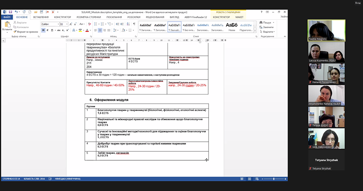This screenshot has height=191, width=363.
Task: Select Larysa Kuzmenko video thumbnail
Action: pos(326,52)
